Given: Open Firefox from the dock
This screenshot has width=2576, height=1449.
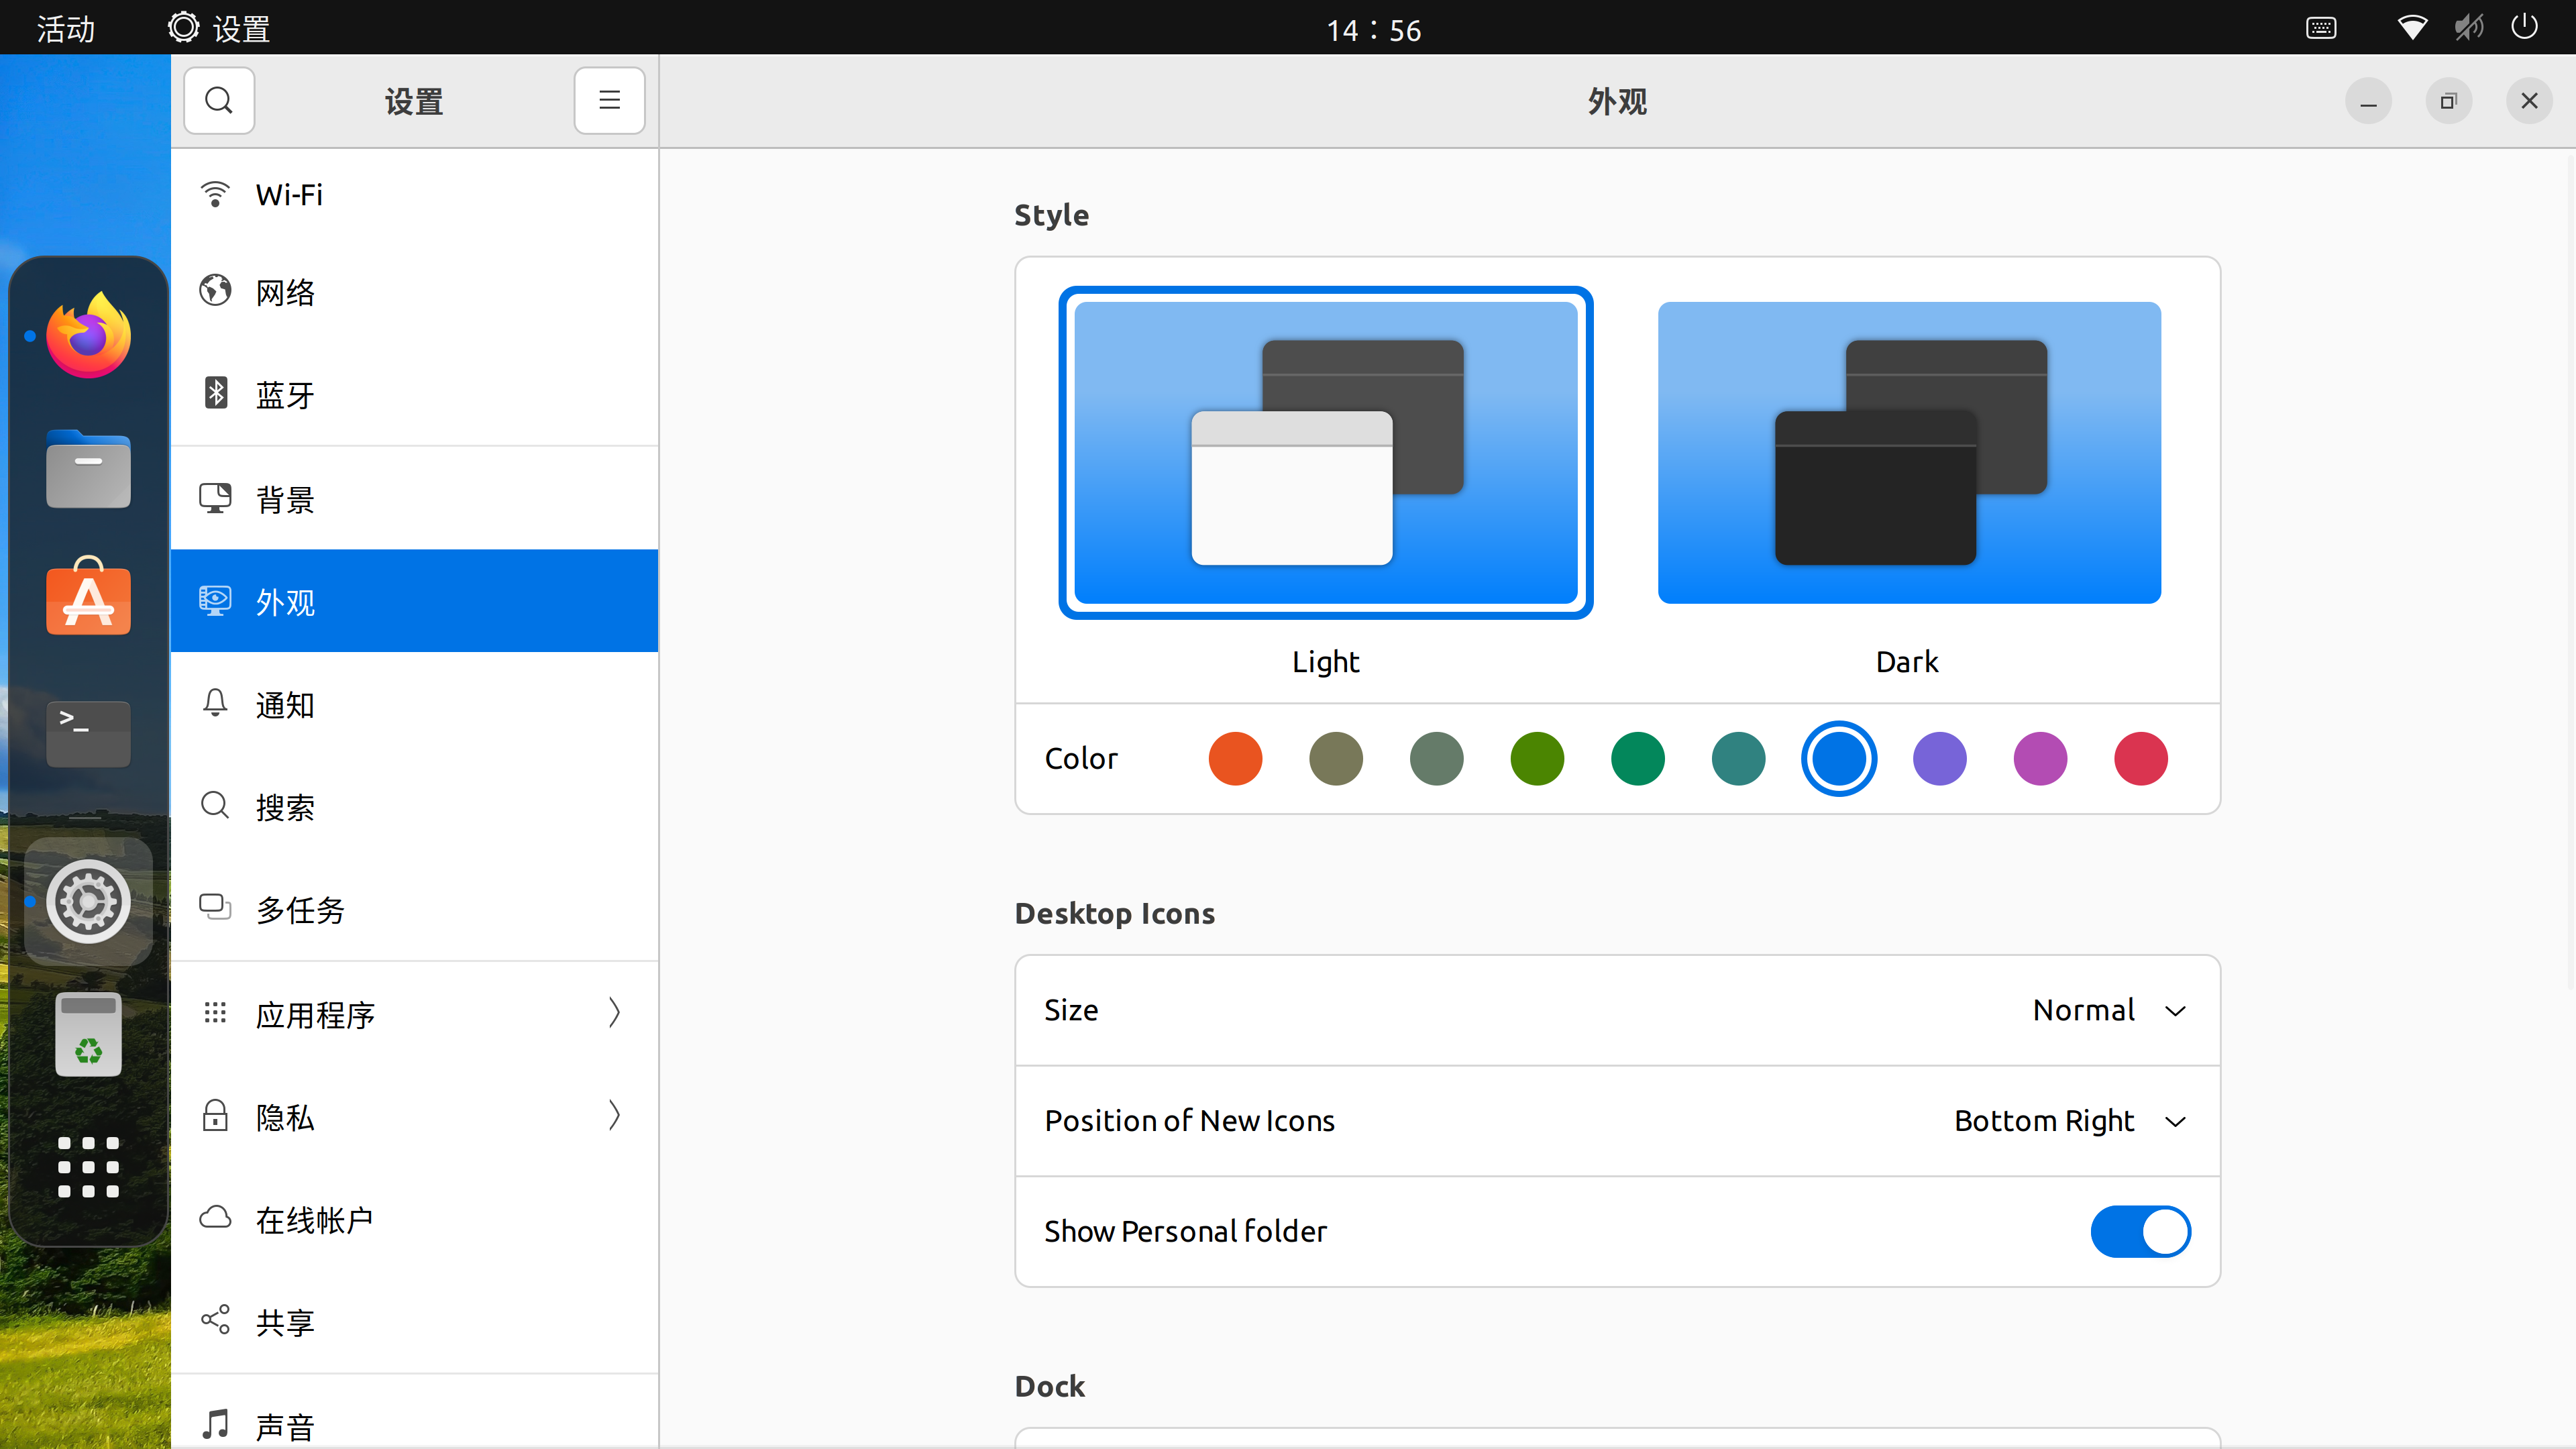Looking at the screenshot, I should [88, 336].
